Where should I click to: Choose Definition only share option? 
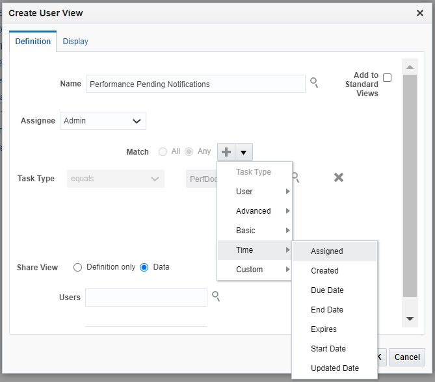pyautogui.click(x=77, y=267)
